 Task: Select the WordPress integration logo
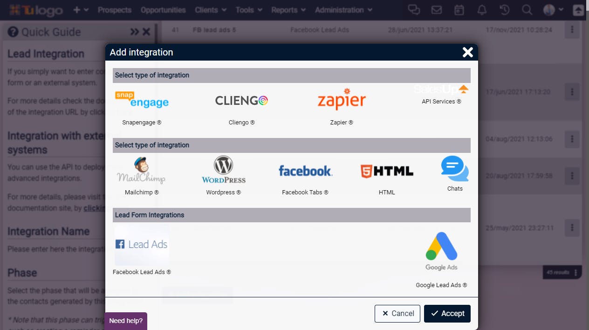tap(224, 170)
